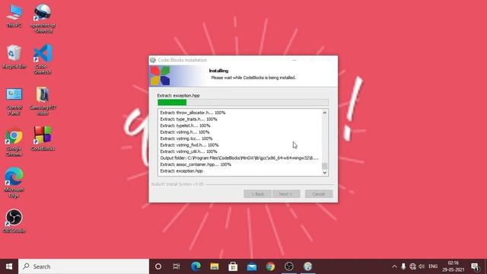Click the taskbar Search box
The image size is (487, 274).
(84, 266)
